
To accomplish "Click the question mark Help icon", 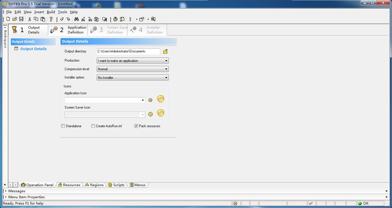I will 51,19.
